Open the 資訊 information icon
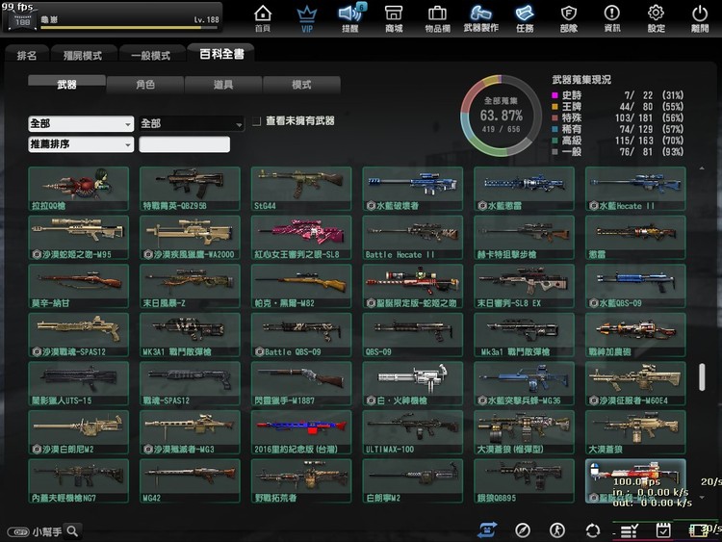 point(612,18)
